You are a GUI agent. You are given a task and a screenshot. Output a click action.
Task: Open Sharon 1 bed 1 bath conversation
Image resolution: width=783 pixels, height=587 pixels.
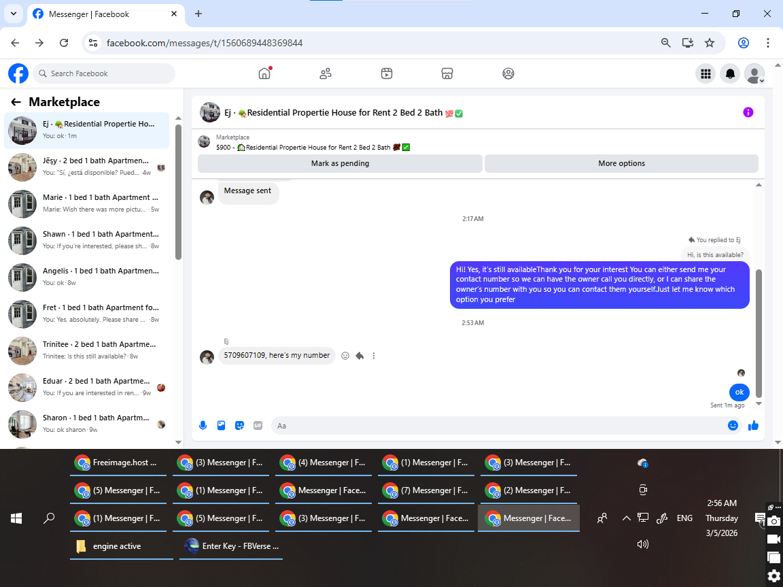point(87,424)
